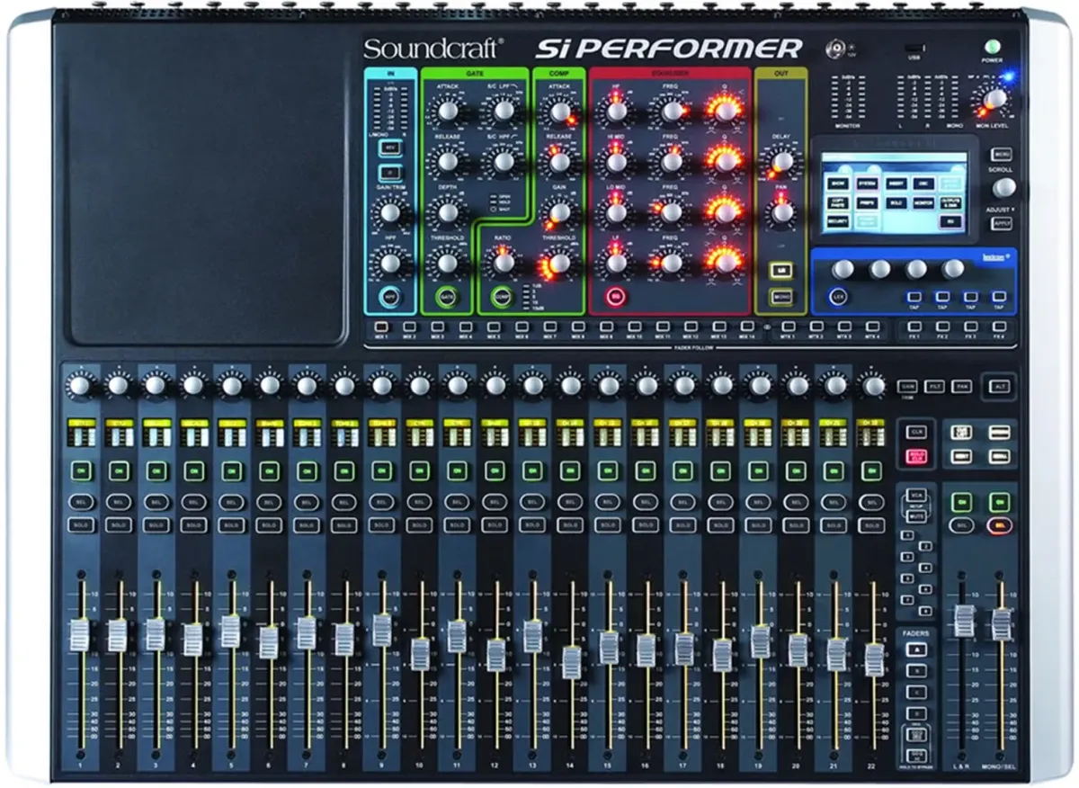Adjust the GAIN/TRIM knob

(x=389, y=212)
